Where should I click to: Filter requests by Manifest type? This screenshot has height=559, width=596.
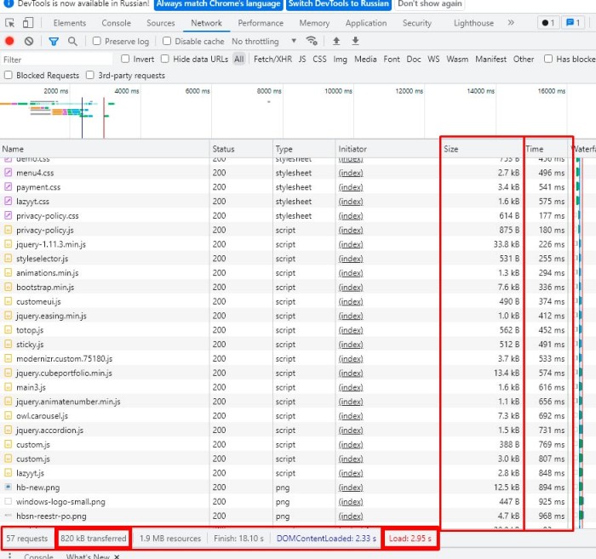490,60
